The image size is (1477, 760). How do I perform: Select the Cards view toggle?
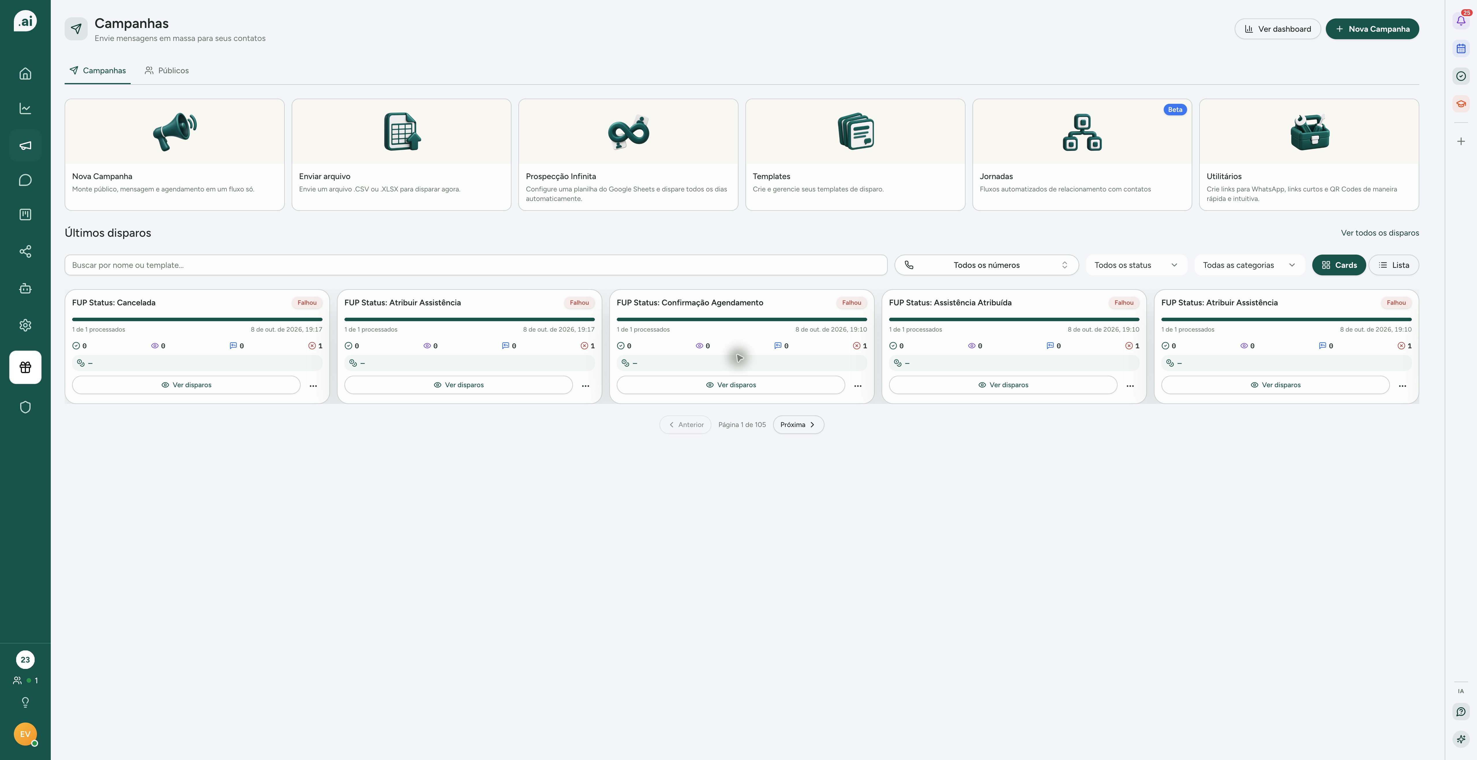pos(1339,265)
